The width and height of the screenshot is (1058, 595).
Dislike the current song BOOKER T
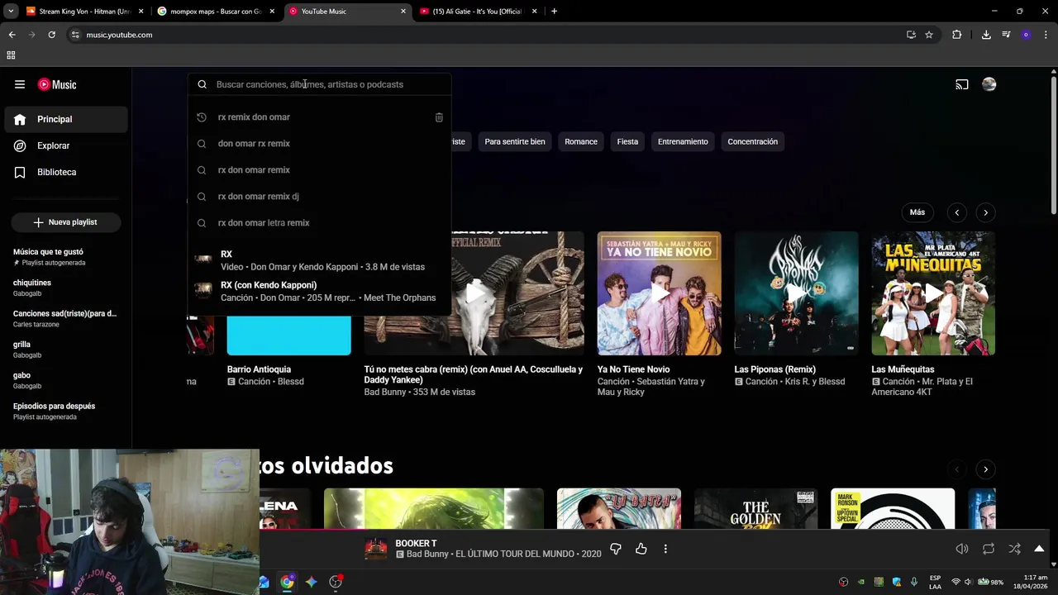[x=615, y=549]
